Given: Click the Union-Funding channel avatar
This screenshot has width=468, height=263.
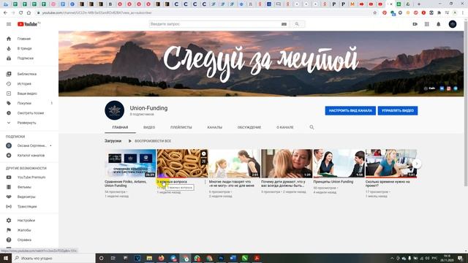Looking at the screenshot, I should pyautogui.click(x=115, y=110).
